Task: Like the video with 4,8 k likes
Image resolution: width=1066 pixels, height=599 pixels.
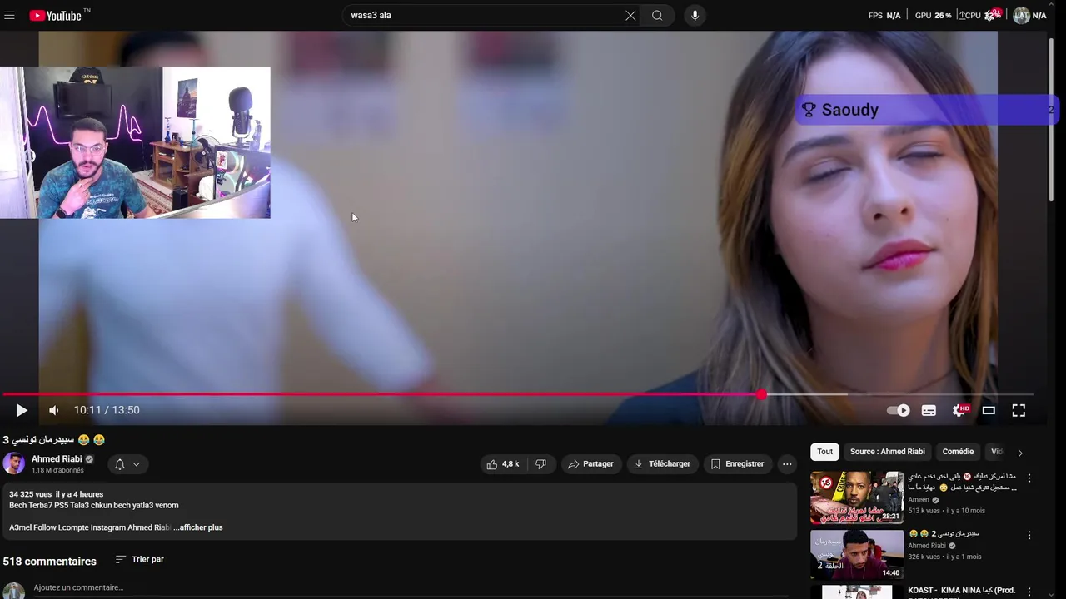Action: tap(503, 464)
